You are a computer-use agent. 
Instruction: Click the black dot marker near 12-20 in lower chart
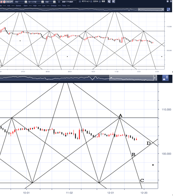click(153, 165)
